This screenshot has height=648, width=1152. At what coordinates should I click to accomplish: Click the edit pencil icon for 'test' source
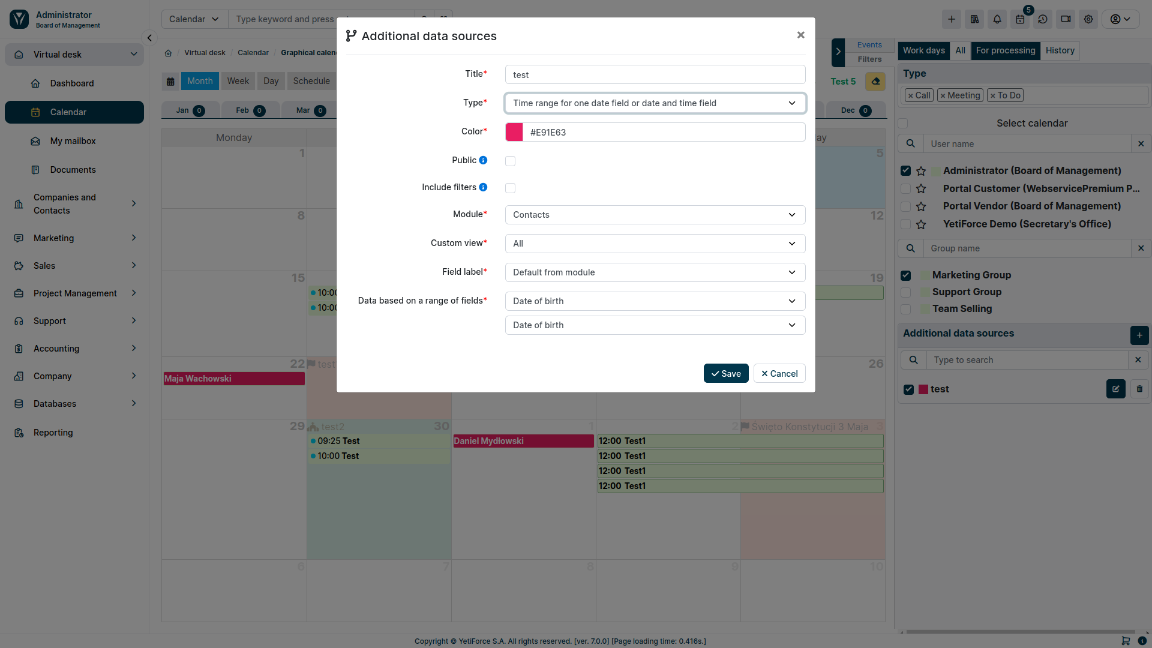click(x=1115, y=388)
